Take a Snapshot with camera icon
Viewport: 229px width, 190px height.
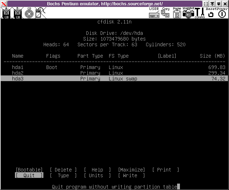[x=188, y=14]
